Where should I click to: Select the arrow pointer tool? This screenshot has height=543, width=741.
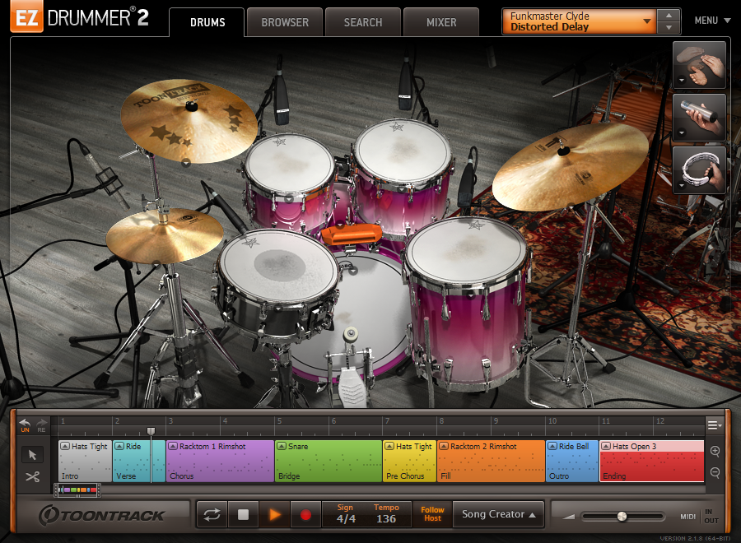[32, 455]
